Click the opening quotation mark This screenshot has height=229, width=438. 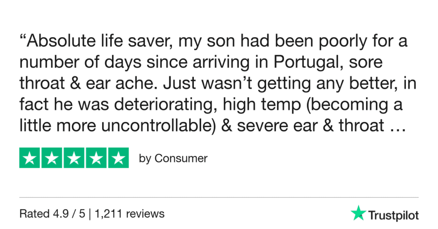(x=23, y=41)
